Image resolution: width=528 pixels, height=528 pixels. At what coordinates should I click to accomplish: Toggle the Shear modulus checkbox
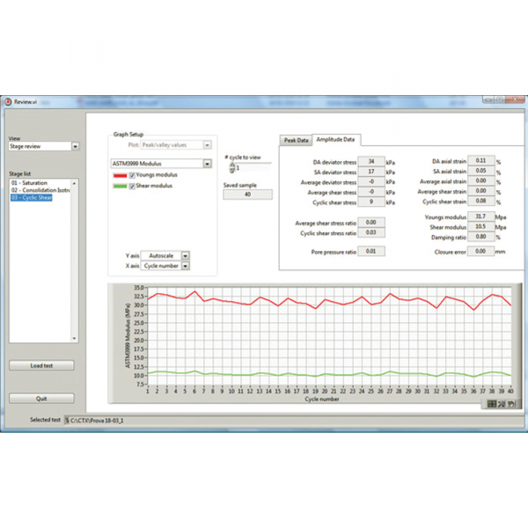[x=133, y=186]
